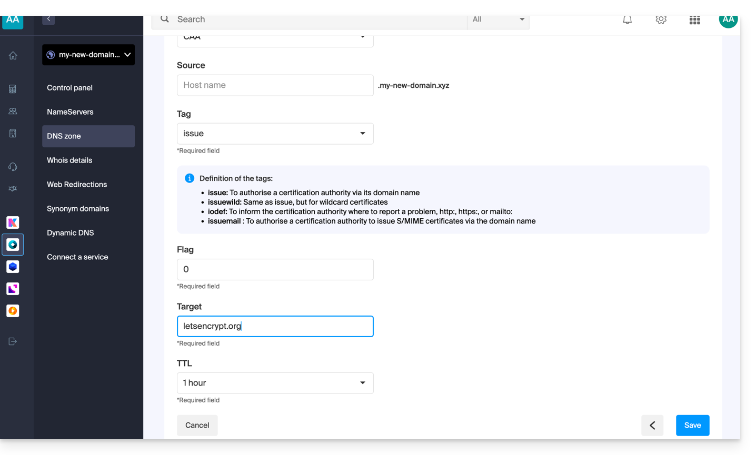Viewport: 756px width, 455px height.
Task: Open the blue cube app icon
Action: (13, 267)
